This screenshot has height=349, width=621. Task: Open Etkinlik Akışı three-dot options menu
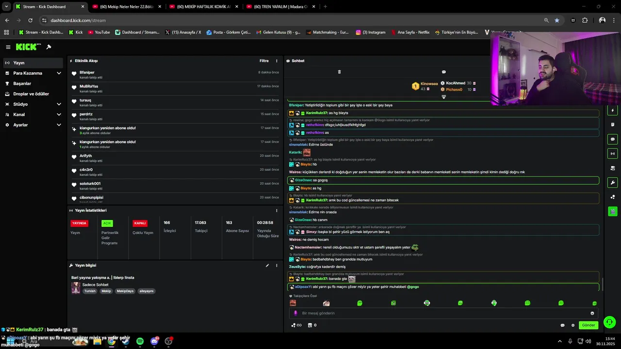277,61
